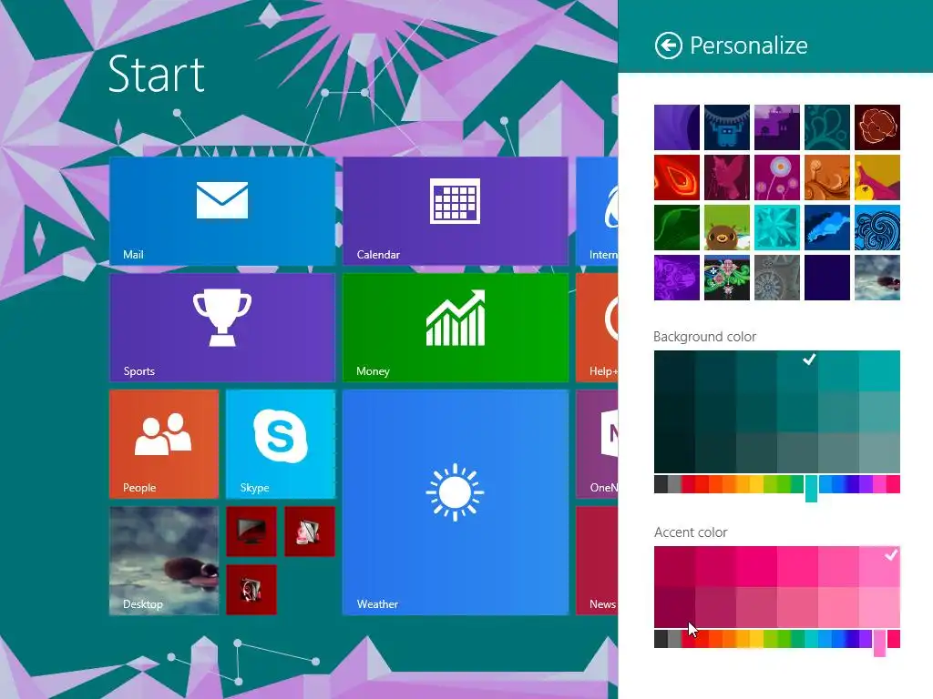
Task: Choose the desktop wallpaper photo thumbnail
Action: tap(877, 278)
